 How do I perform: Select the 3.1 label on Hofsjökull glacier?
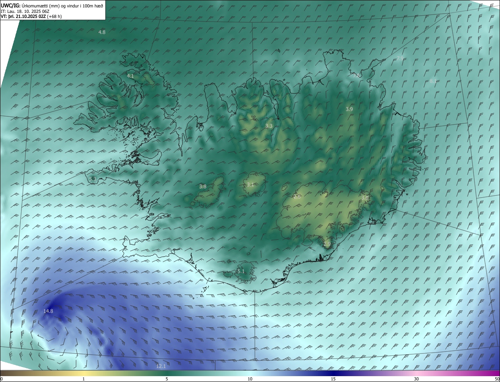coord(250,184)
